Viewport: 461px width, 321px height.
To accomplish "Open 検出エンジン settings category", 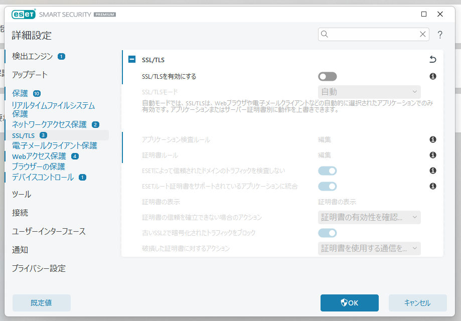I will tap(32, 56).
